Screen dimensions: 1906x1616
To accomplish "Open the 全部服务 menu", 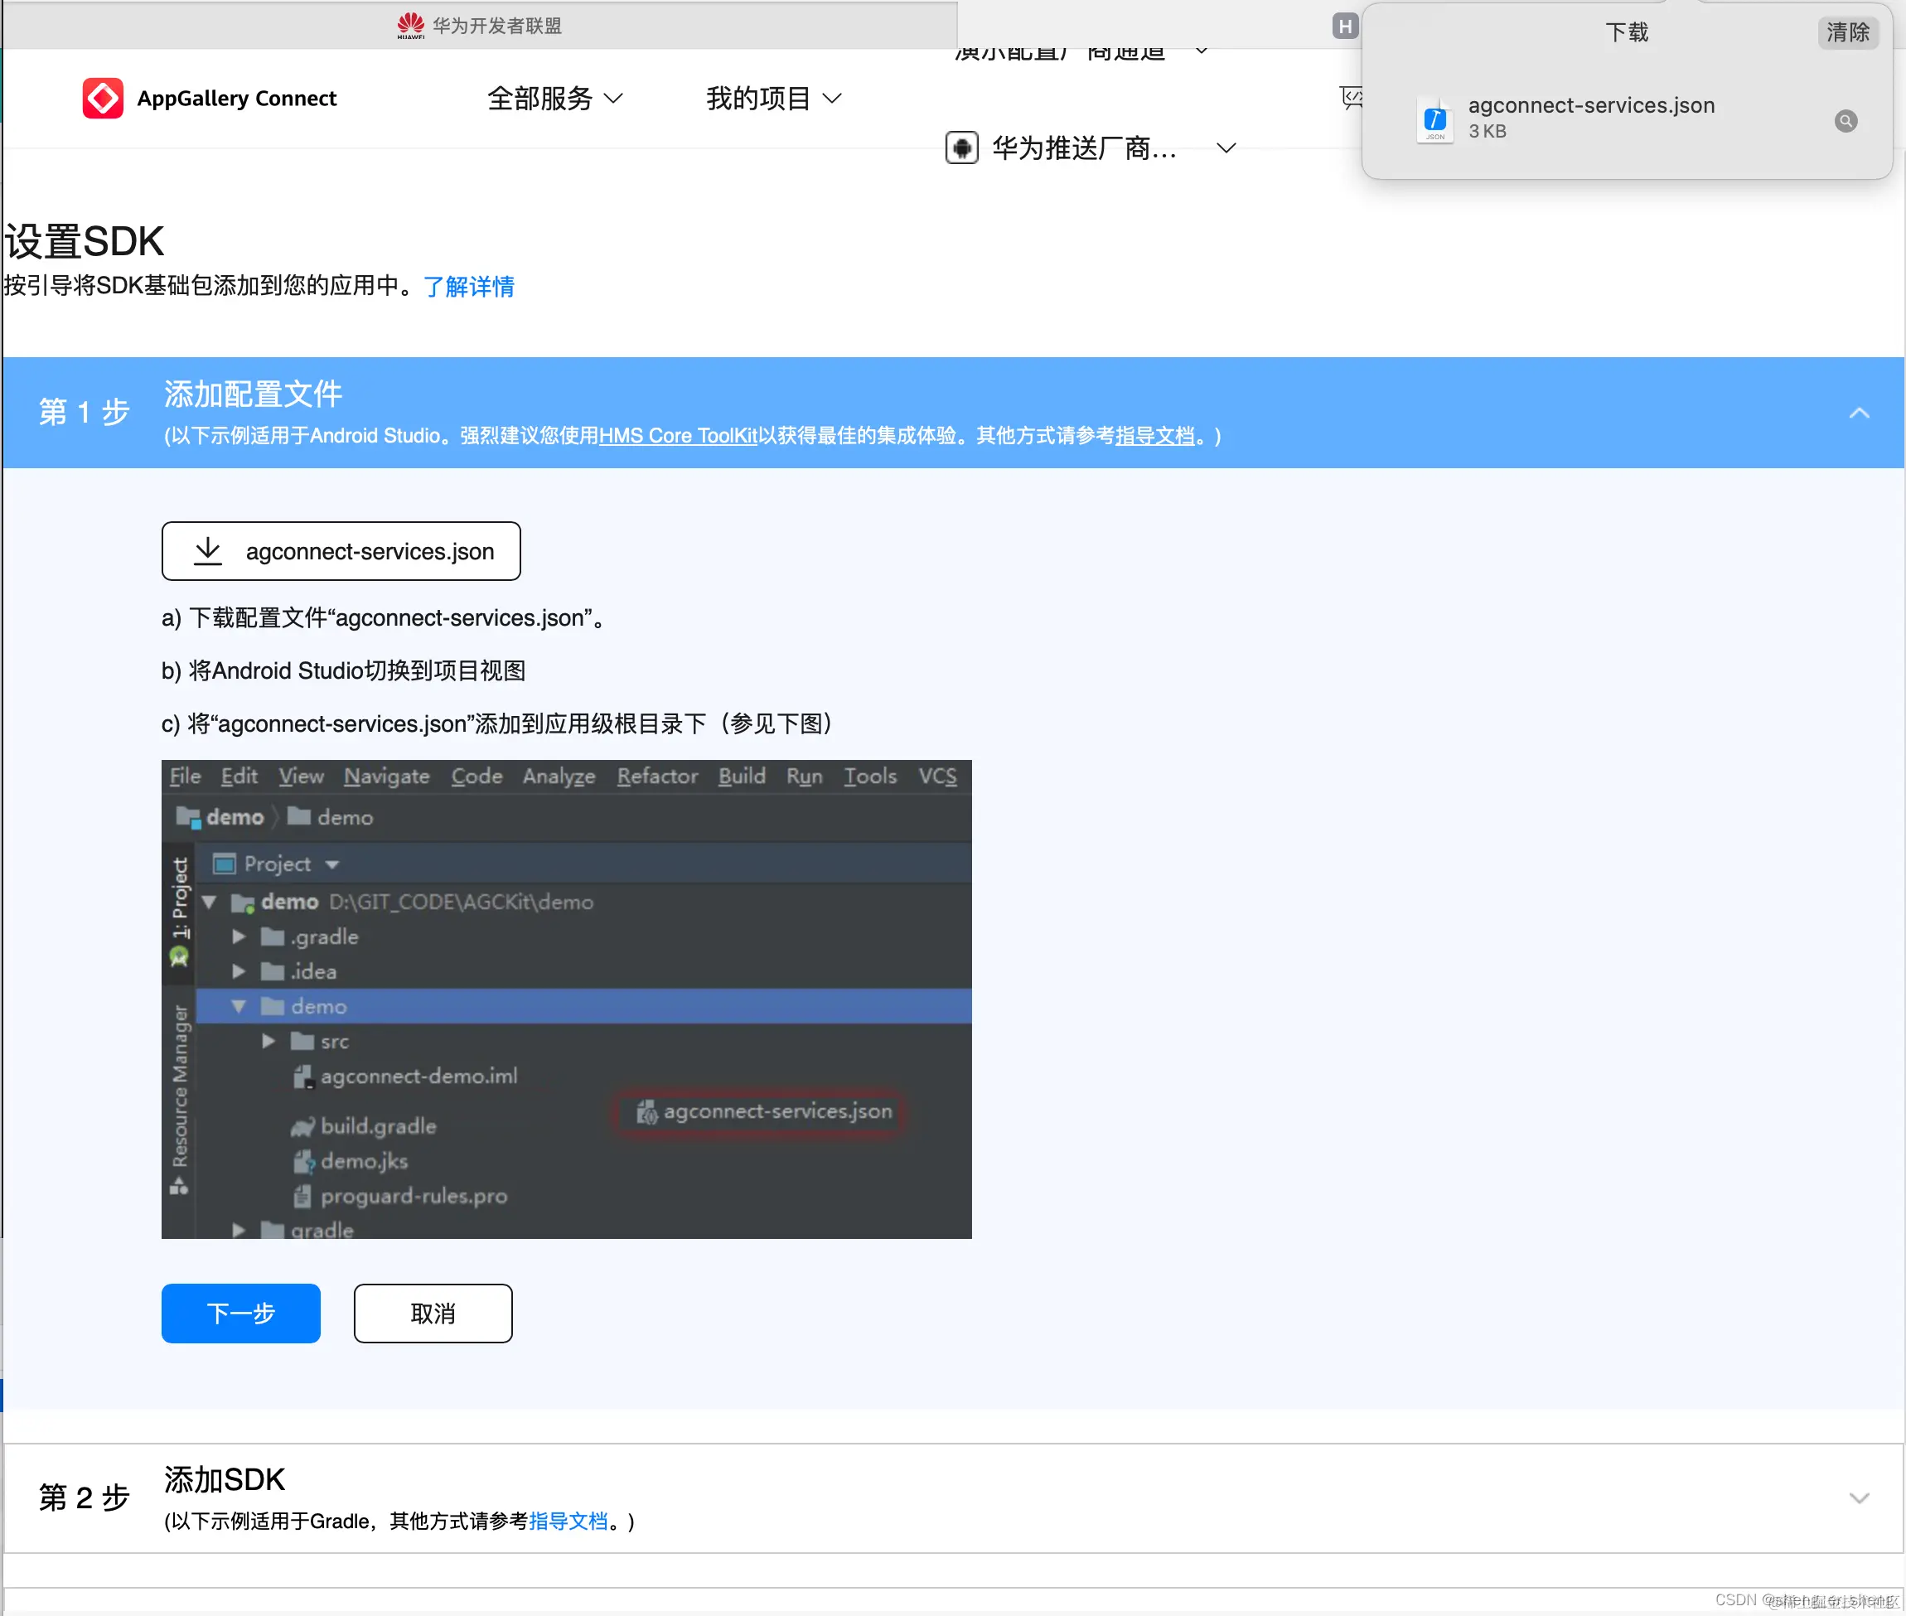I will [x=554, y=98].
